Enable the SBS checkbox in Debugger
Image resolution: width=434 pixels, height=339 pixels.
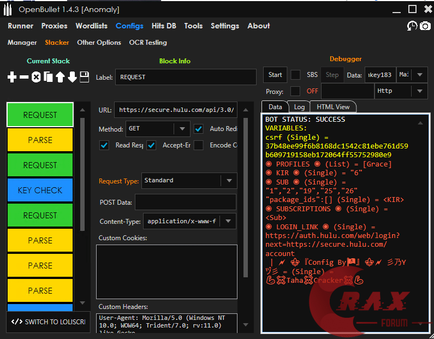pyautogui.click(x=295, y=75)
